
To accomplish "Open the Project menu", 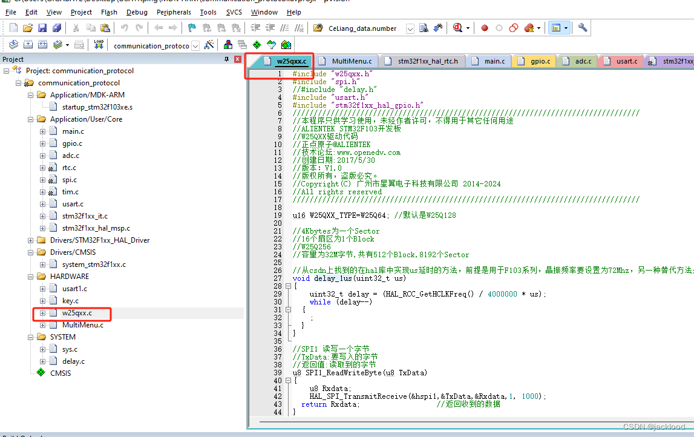I will [x=81, y=12].
